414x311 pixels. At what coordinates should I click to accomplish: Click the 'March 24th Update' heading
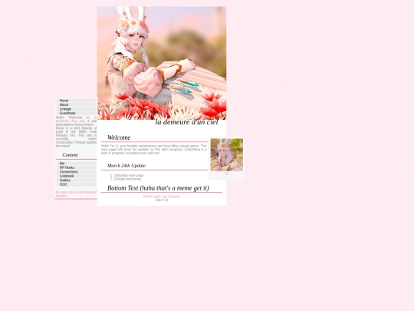(x=127, y=166)
